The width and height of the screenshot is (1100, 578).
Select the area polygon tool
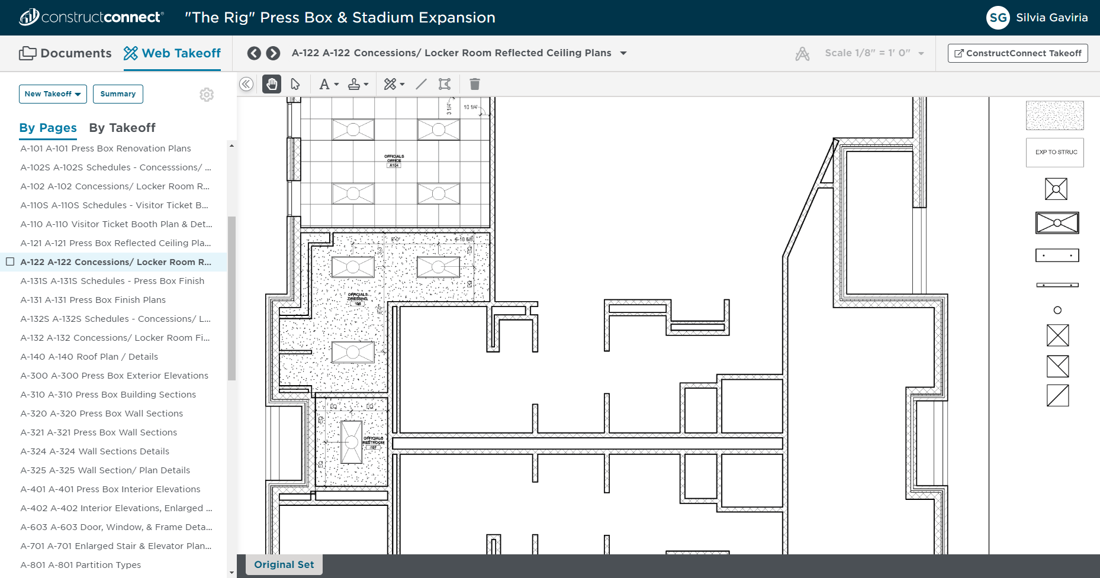pyautogui.click(x=445, y=84)
